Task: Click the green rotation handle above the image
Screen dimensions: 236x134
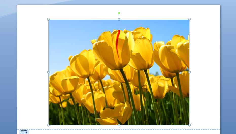Action: click(x=119, y=13)
